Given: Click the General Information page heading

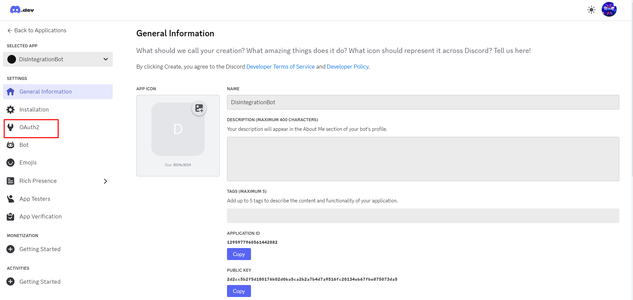Looking at the screenshot, I should pyautogui.click(x=175, y=33).
